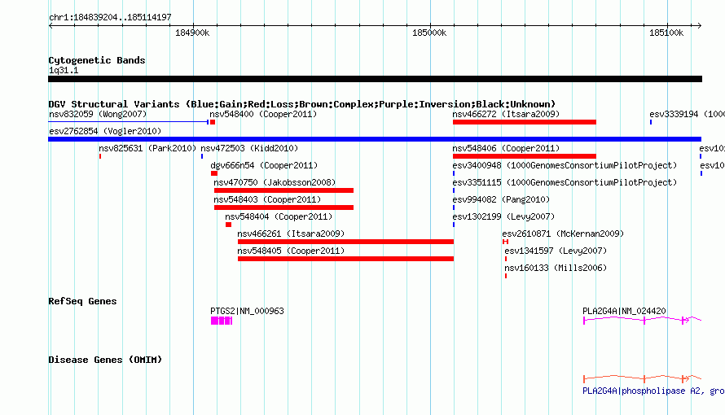
Task: Click the small red dgv666n54 glyph
Action: coord(214,173)
